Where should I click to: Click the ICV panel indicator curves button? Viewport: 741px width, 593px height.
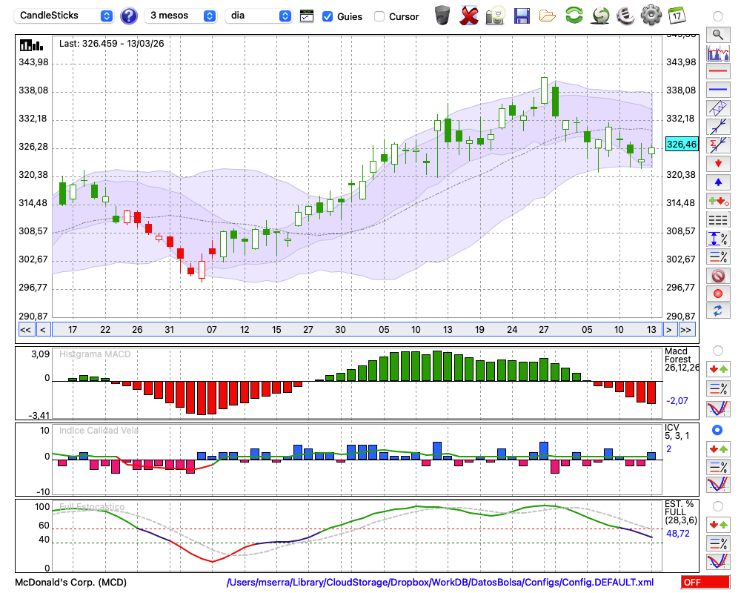718,485
